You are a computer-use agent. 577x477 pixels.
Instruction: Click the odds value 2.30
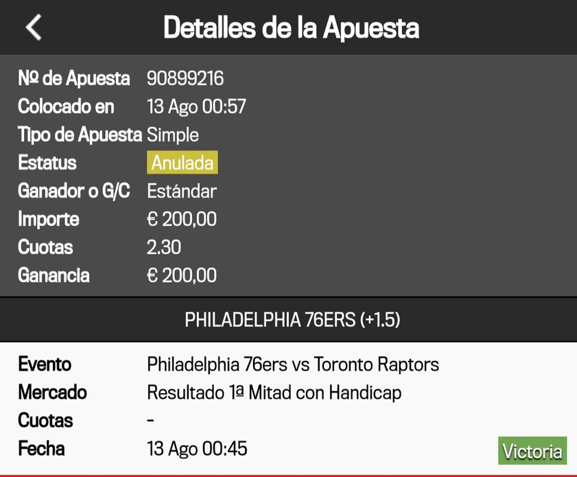click(164, 247)
